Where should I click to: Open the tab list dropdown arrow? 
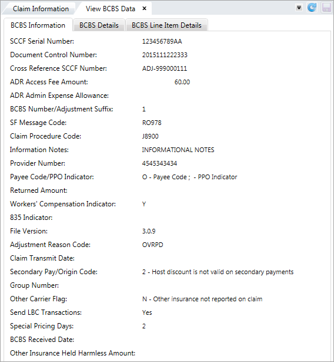299,8
